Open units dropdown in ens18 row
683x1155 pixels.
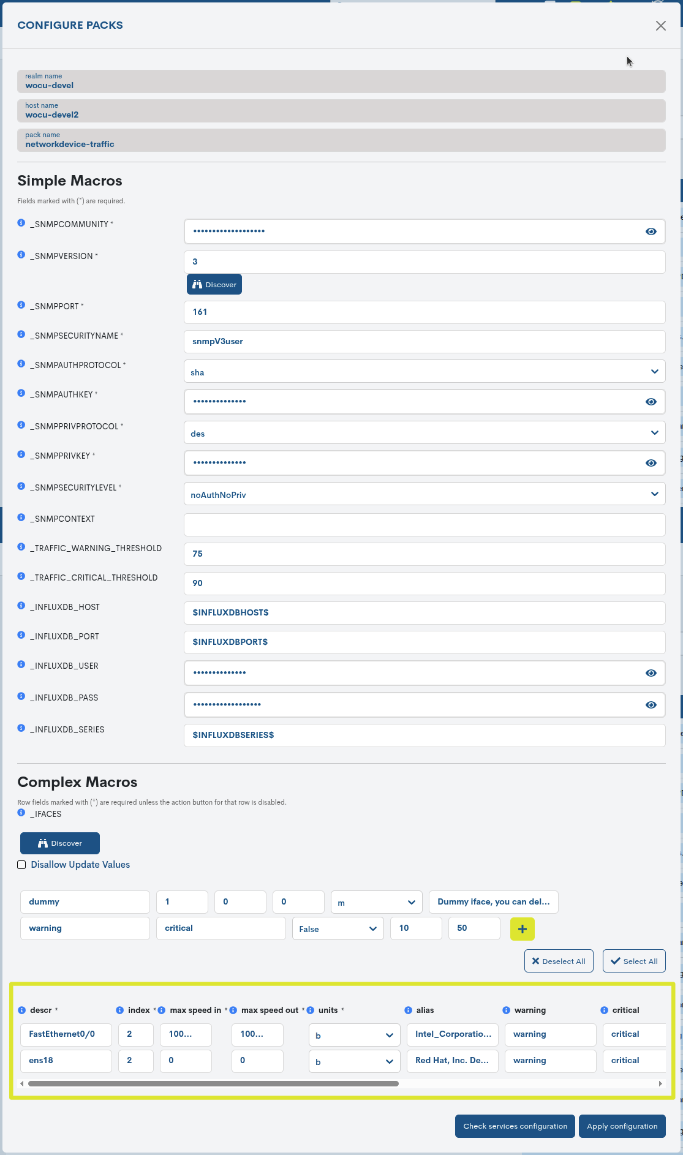click(x=355, y=1061)
